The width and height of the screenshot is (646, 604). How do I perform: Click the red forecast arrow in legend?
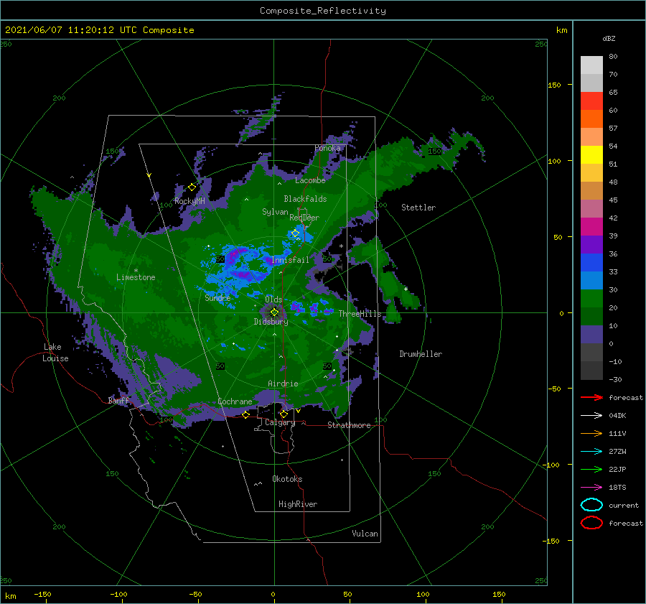591,397
